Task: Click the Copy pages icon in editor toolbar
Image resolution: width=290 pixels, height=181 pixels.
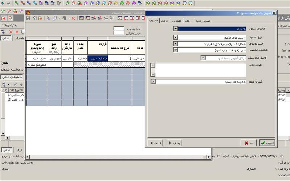Action: [54, 18]
